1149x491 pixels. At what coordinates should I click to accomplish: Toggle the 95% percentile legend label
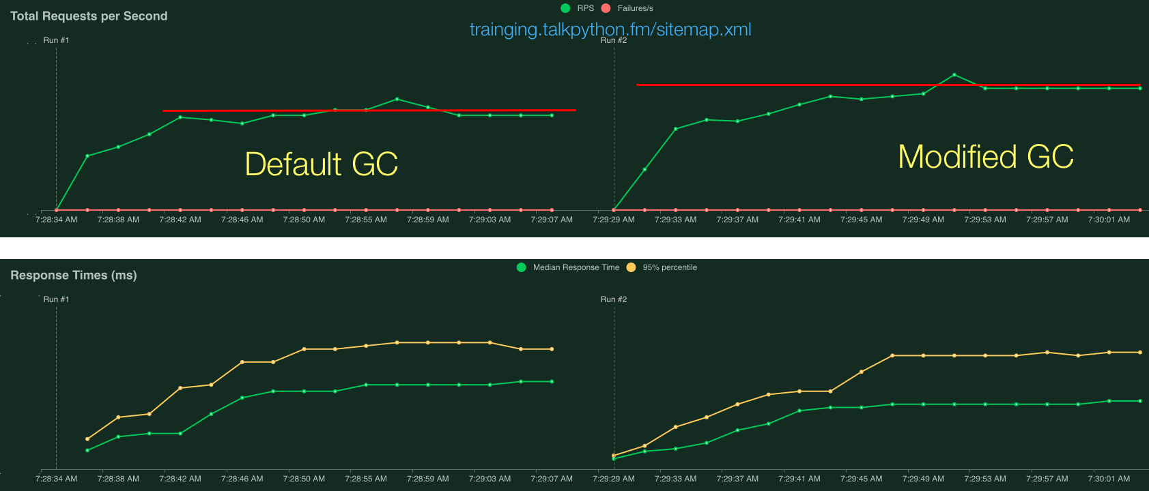point(669,267)
